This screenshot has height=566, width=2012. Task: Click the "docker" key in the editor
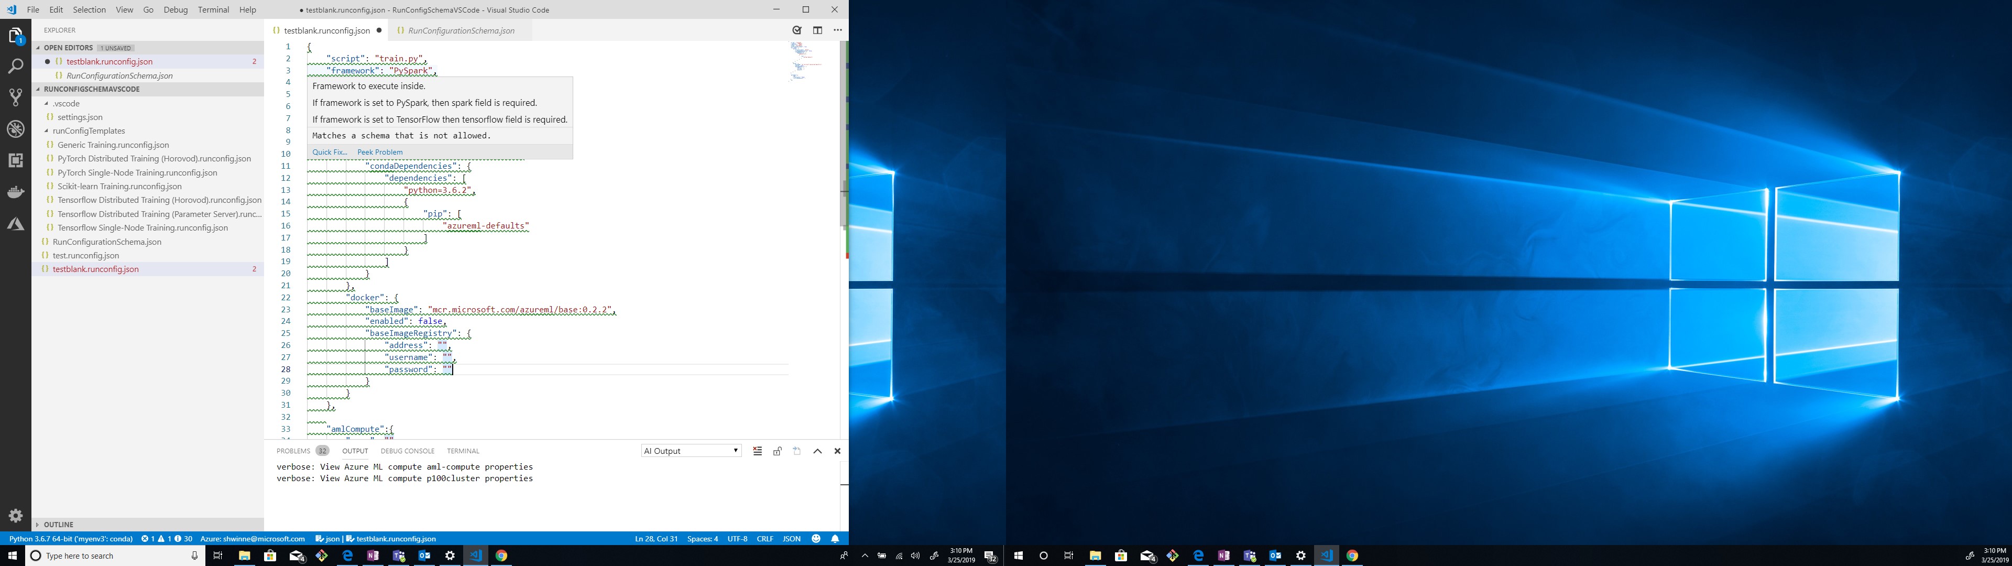tap(365, 298)
